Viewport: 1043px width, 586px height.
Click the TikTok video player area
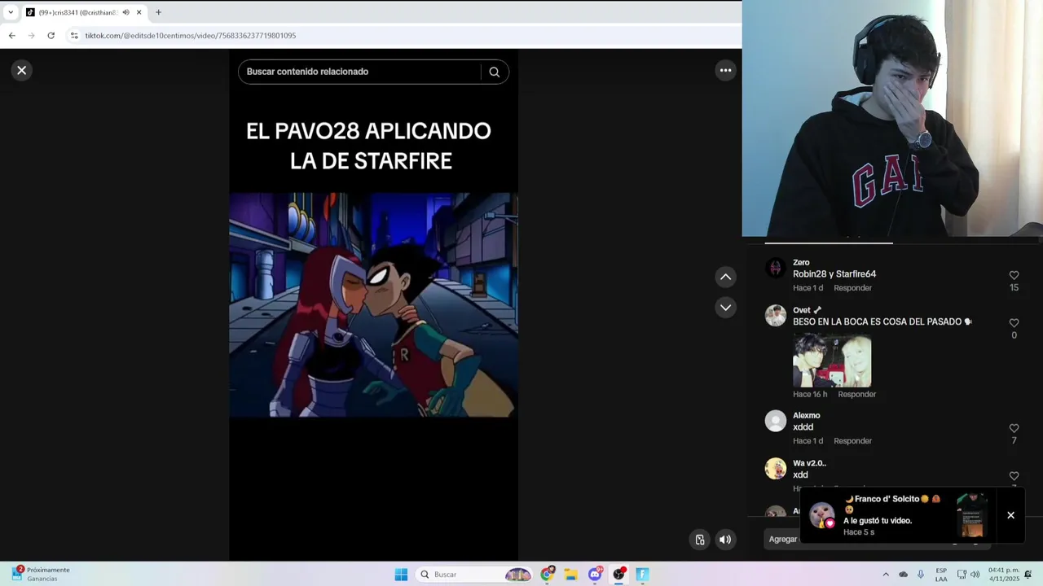point(373,305)
